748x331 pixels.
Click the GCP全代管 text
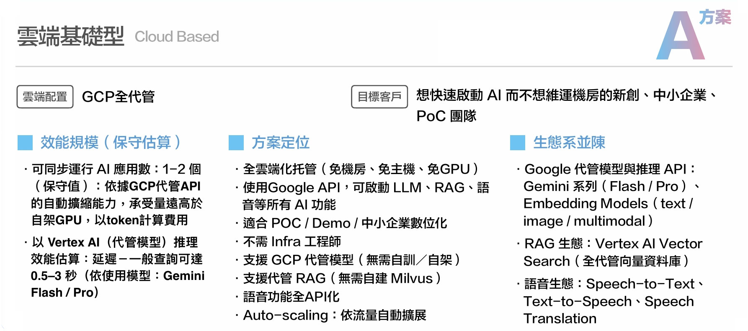click(x=118, y=97)
